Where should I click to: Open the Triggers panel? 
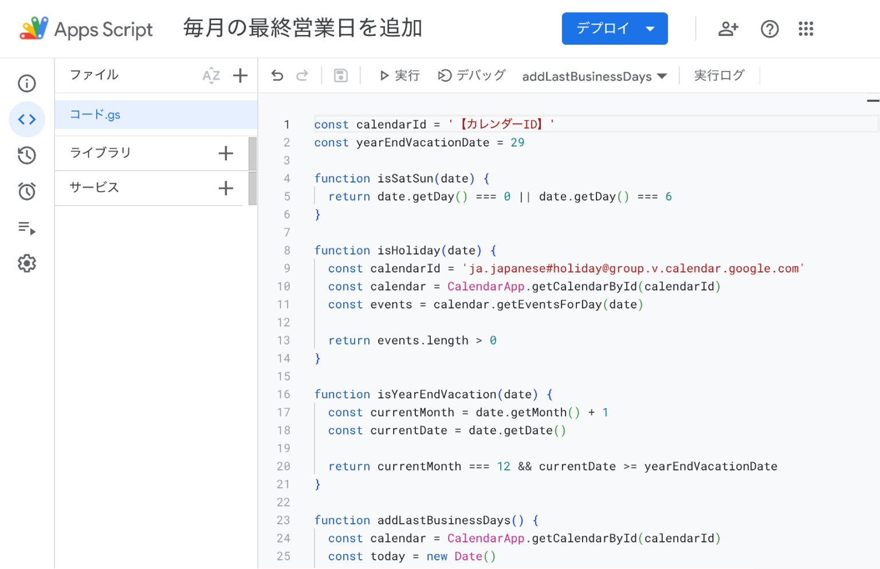pos(26,191)
